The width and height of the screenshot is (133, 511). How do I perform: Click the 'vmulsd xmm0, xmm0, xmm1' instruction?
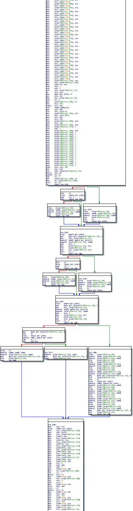13,352
